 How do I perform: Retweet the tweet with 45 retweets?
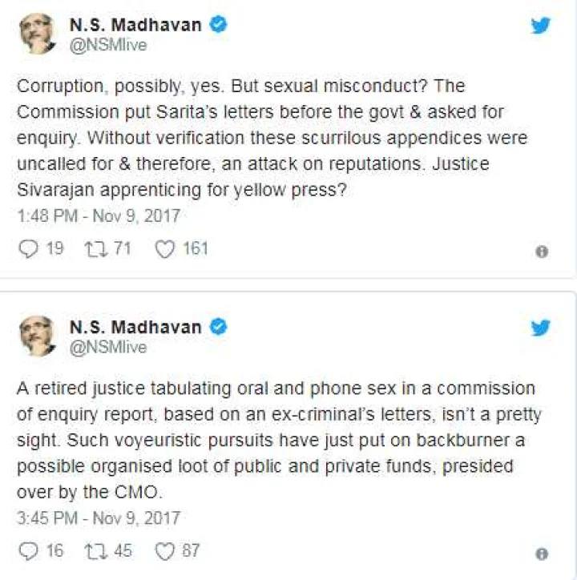coord(96,551)
